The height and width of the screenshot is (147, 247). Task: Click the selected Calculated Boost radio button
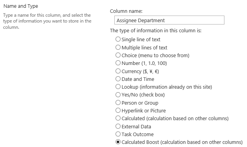[x=118, y=142]
